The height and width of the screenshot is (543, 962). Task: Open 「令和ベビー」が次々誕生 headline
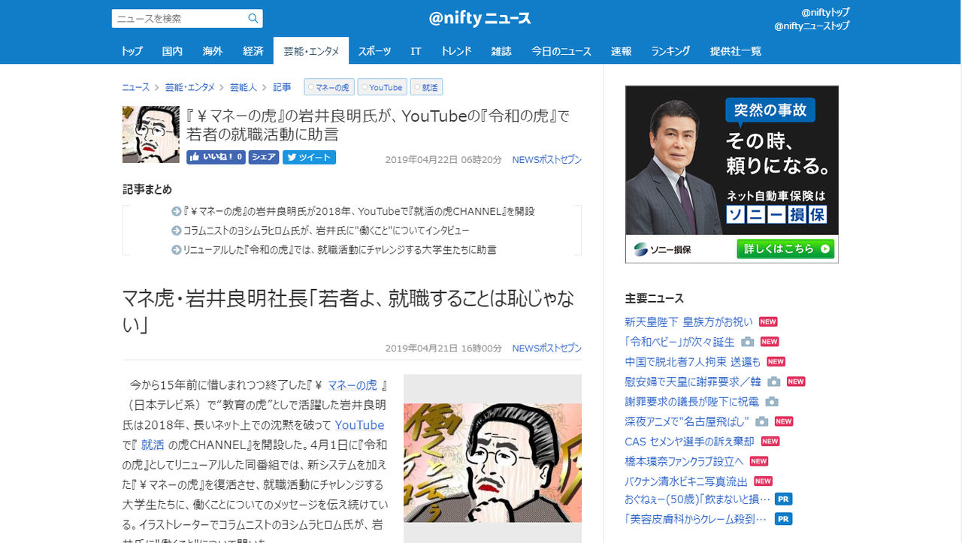pyautogui.click(x=679, y=342)
